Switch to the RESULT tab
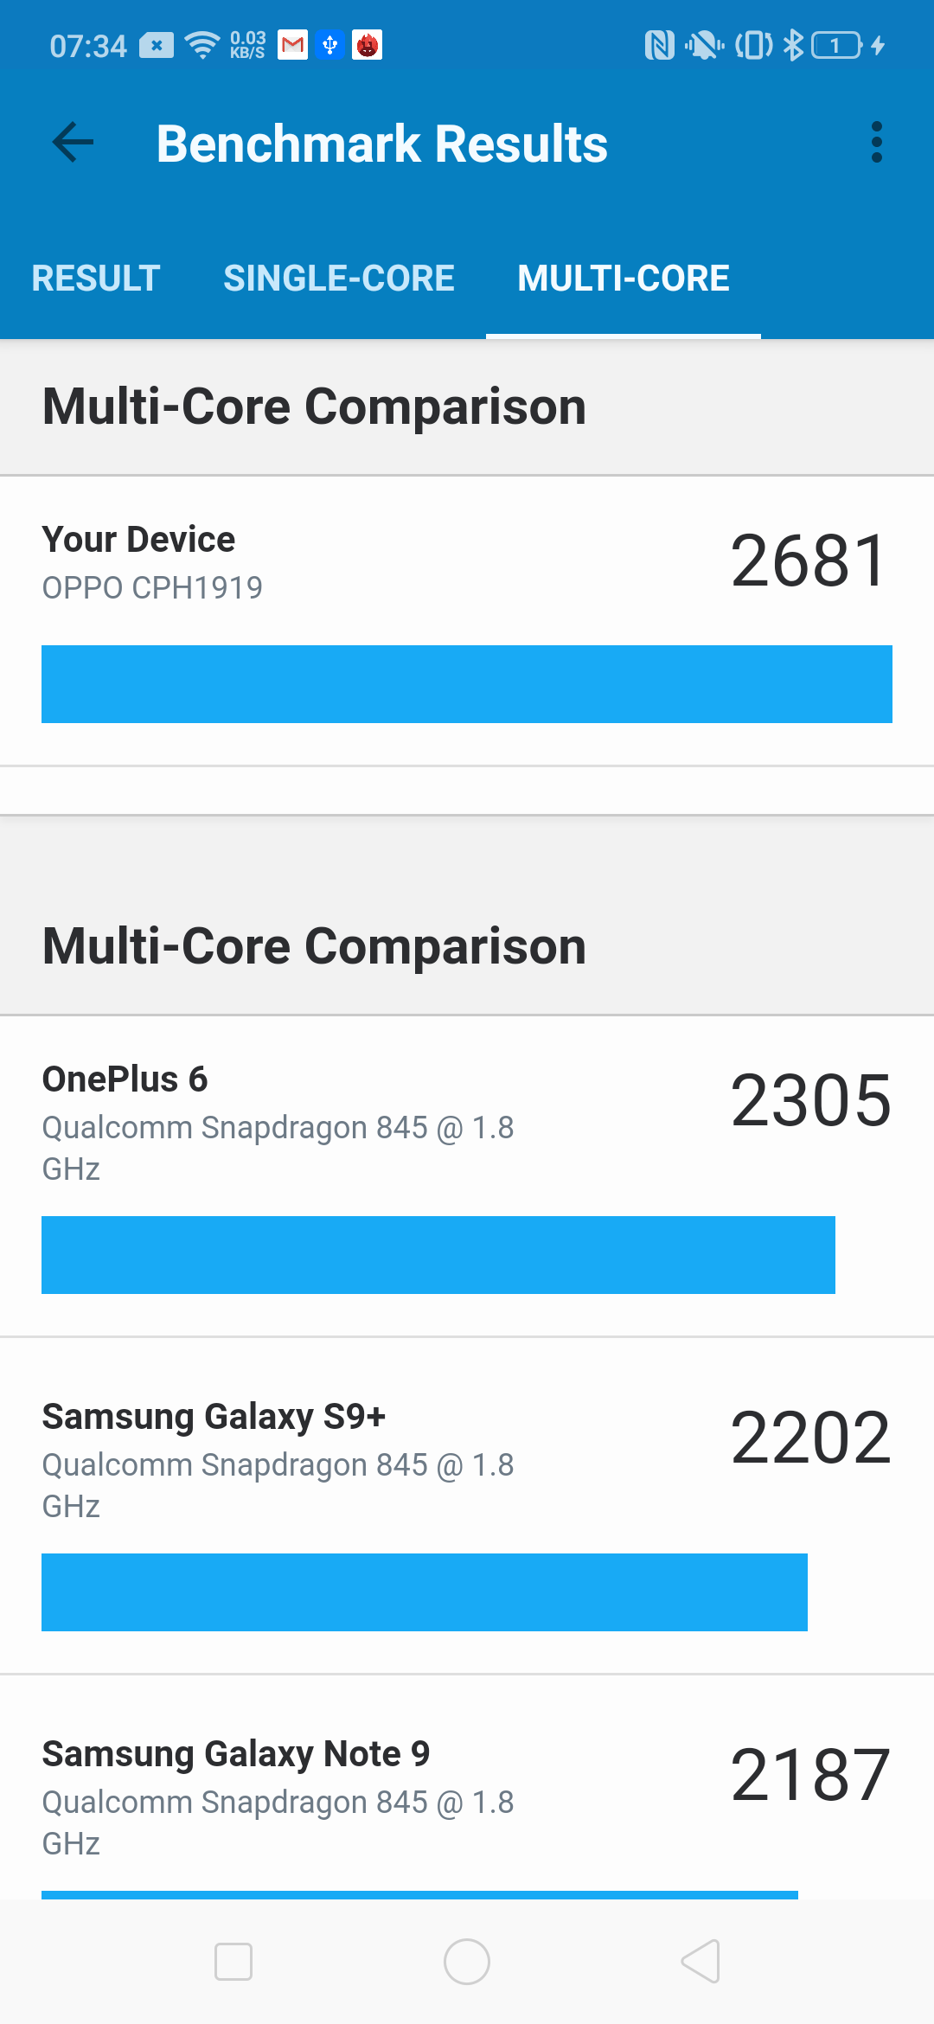The width and height of the screenshot is (934, 2024). [x=96, y=279]
